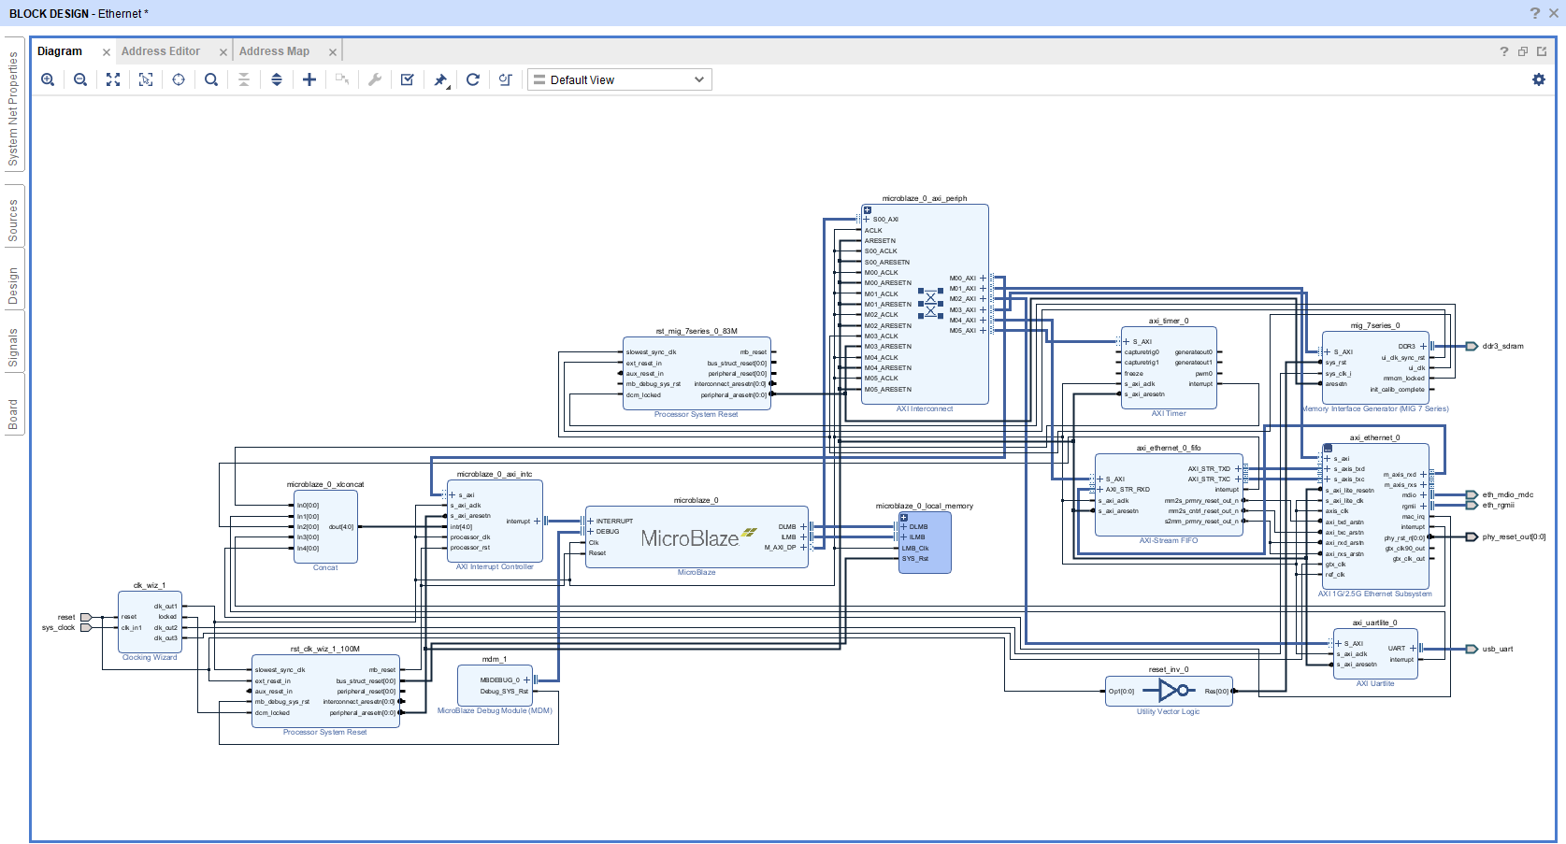Expand the microblaze_0_local_memory hierarchy block
The height and width of the screenshot is (844, 1566).
click(904, 518)
